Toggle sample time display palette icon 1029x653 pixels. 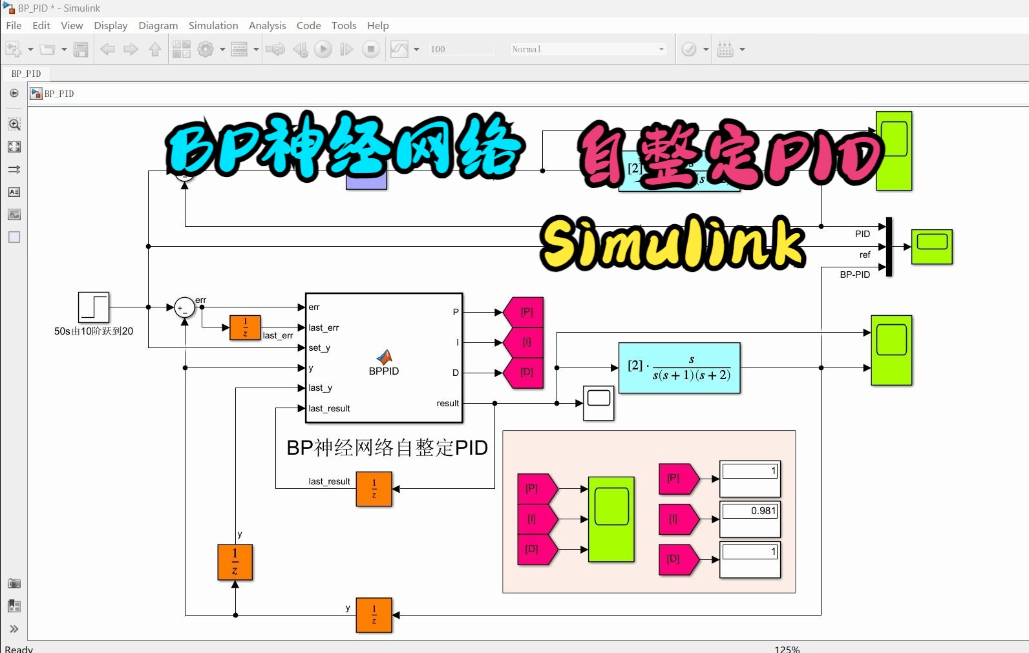[14, 169]
